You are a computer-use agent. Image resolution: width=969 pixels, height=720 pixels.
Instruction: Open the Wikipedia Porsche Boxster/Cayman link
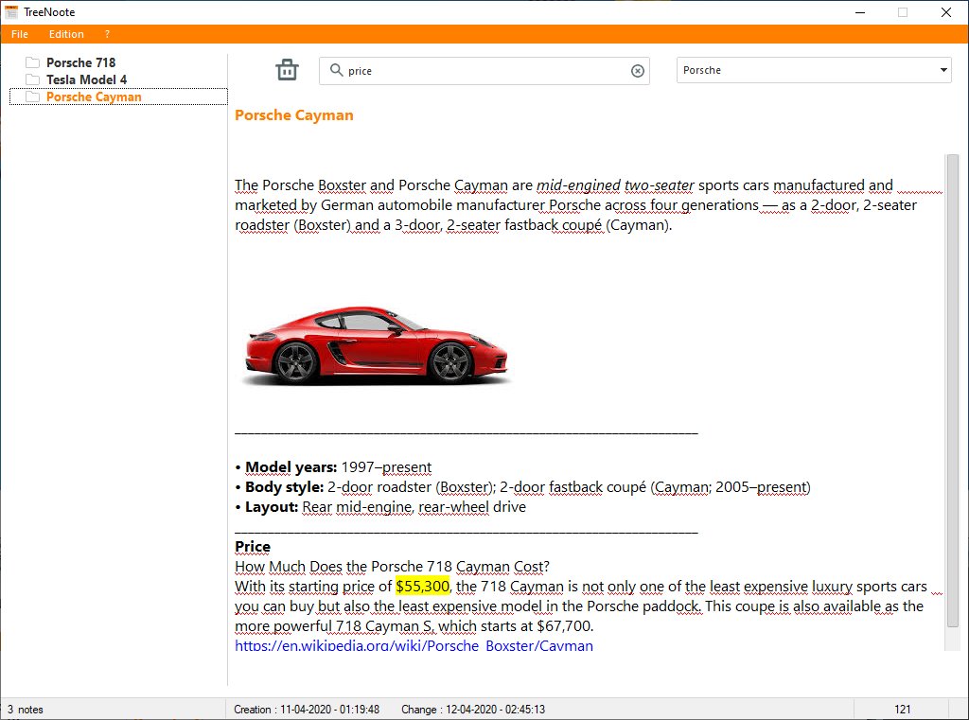pos(414,646)
